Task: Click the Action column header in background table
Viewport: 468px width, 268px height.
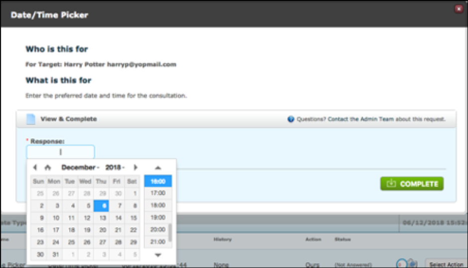Action: coord(313,240)
